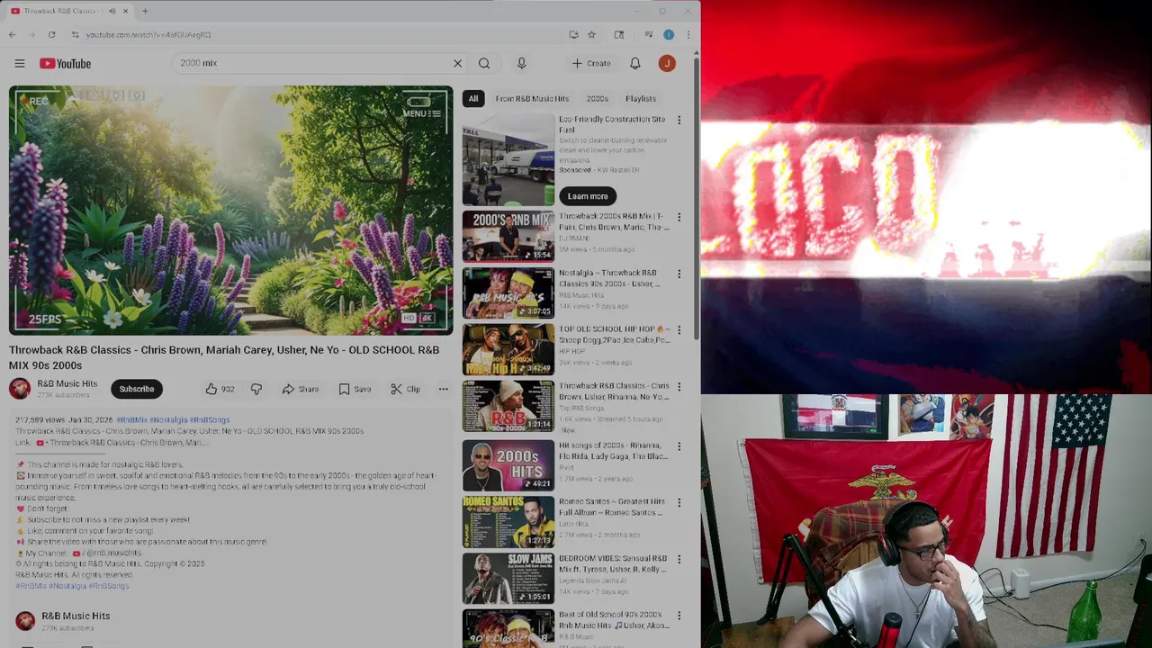Viewport: 1152px width, 648px height.
Task: Select the 'All' filter chip
Action: coord(473,99)
